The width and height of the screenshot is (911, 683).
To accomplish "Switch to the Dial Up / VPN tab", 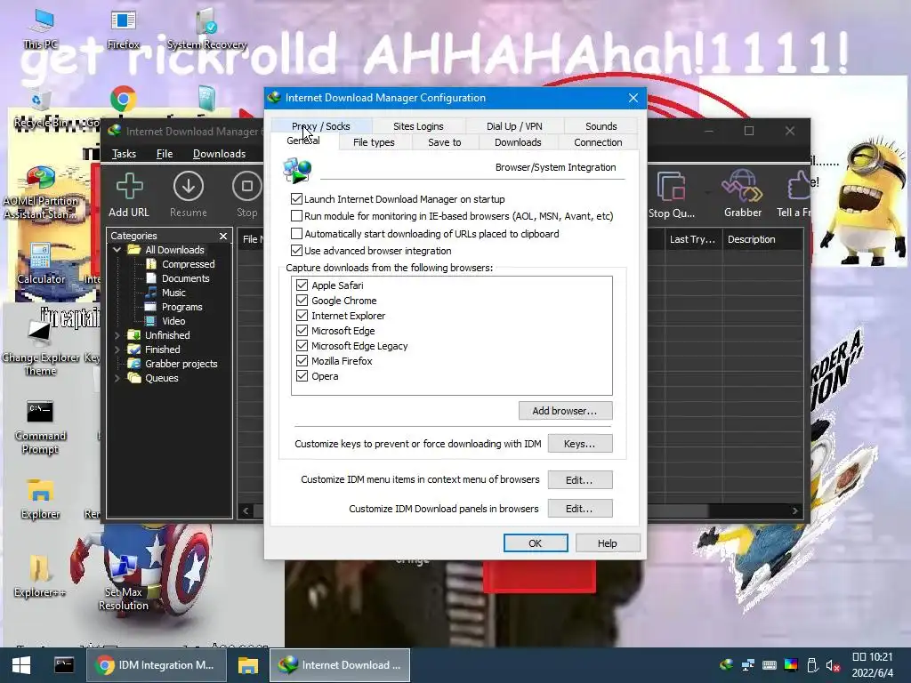I will point(514,126).
